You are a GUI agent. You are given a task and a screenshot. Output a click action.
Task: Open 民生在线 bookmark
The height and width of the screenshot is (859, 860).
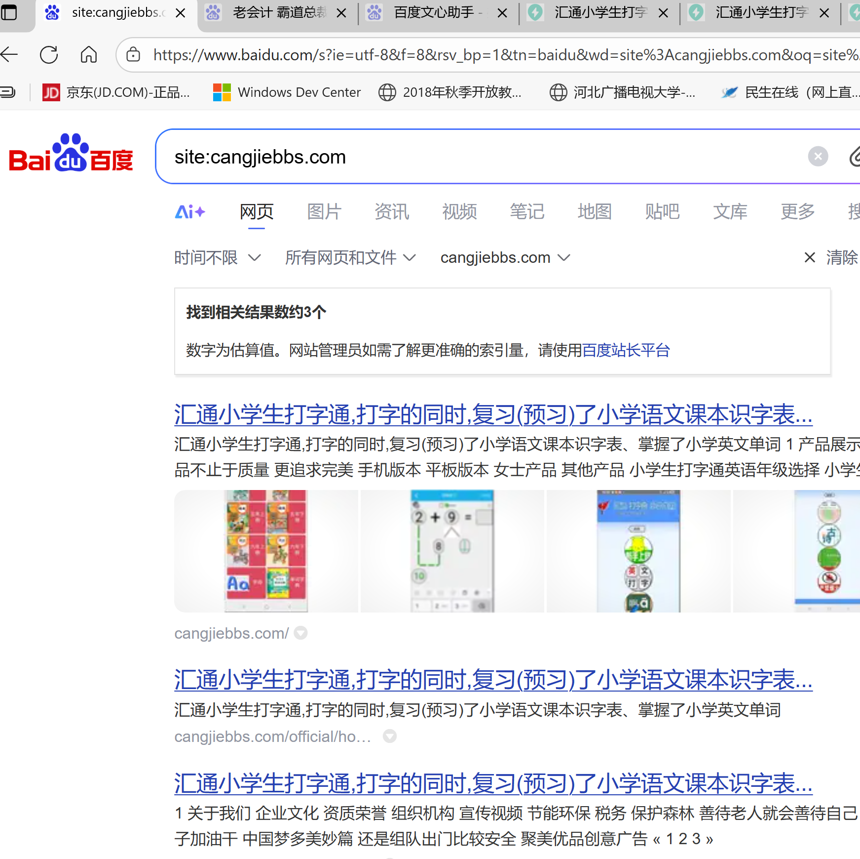789,92
